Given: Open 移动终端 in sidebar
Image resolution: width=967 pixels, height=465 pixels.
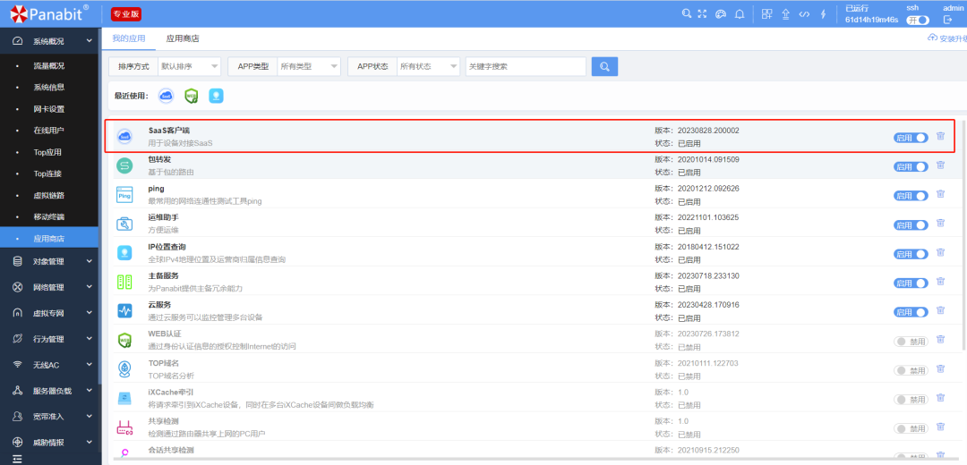Looking at the screenshot, I should pyautogui.click(x=49, y=216).
